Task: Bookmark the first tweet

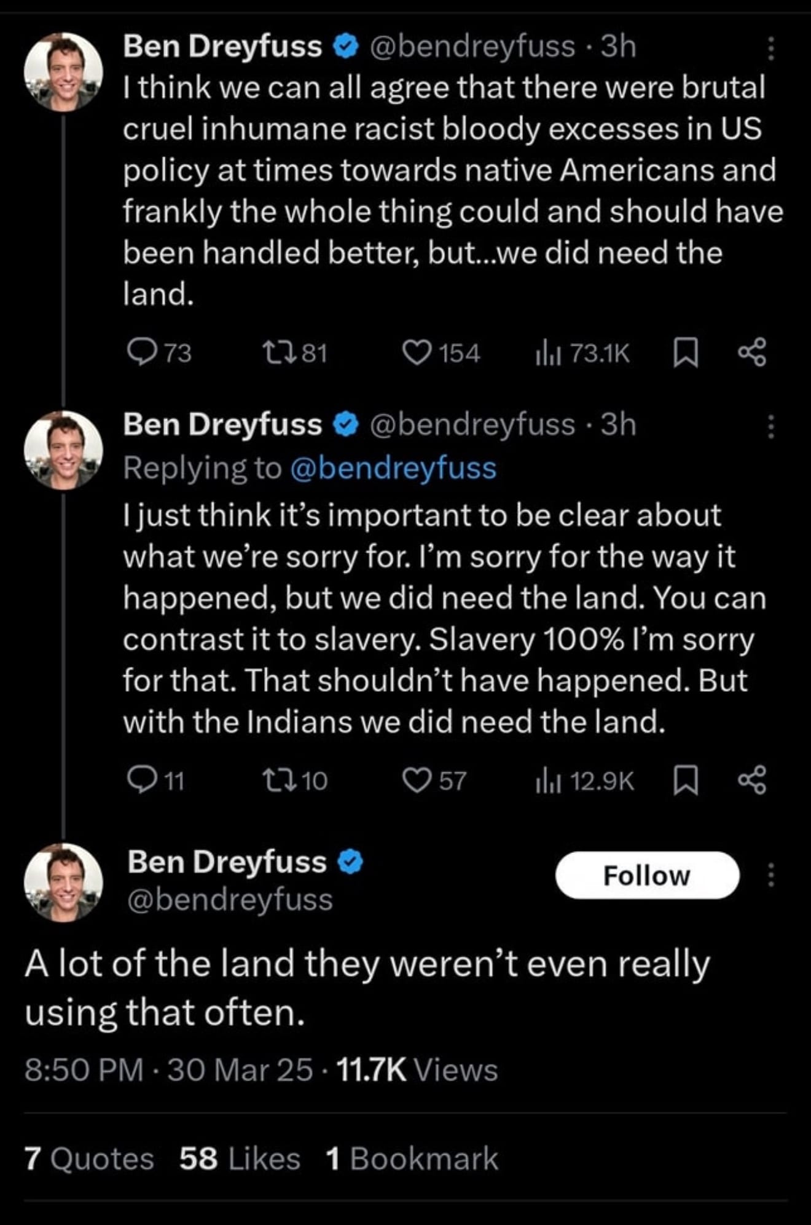Action: tap(686, 353)
